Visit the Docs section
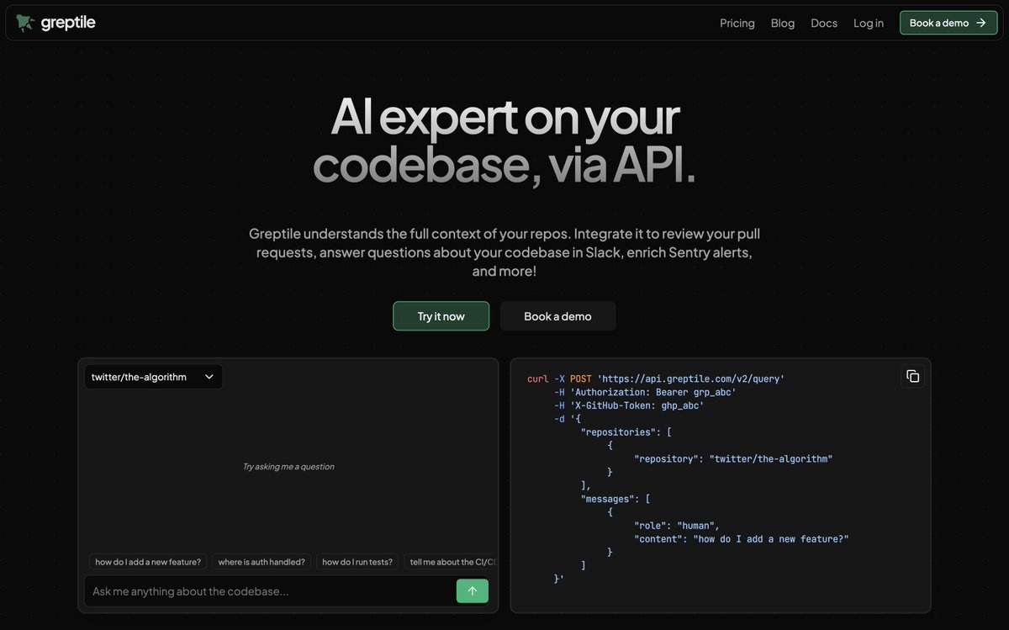 pyautogui.click(x=823, y=23)
